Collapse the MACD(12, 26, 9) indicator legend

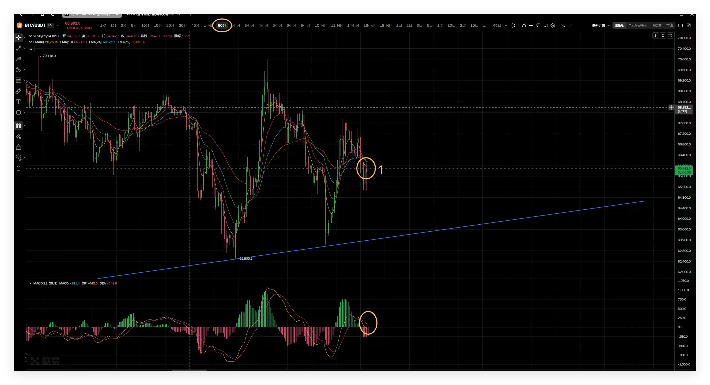point(30,283)
